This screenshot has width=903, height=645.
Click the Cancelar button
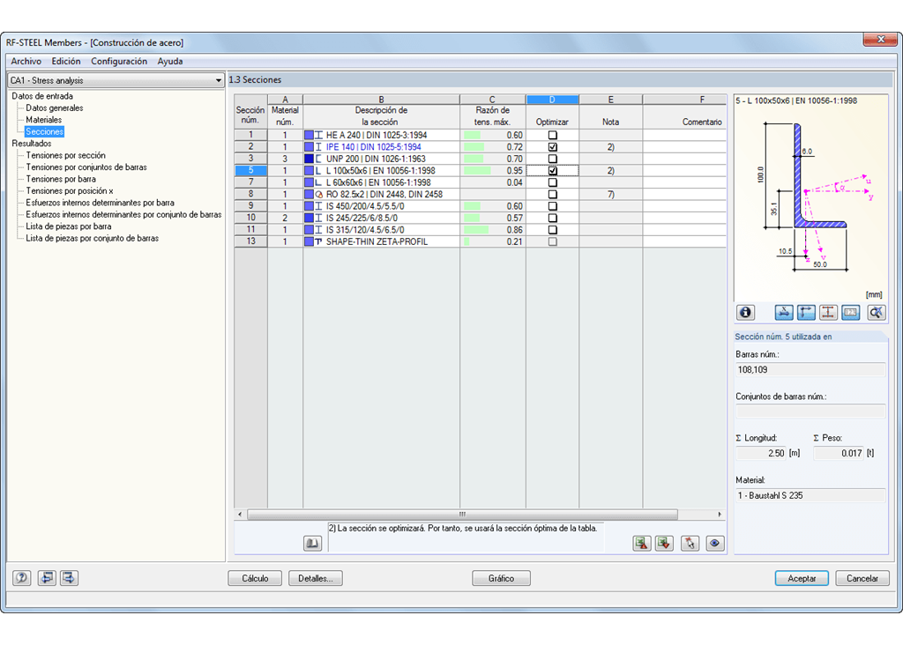click(862, 578)
